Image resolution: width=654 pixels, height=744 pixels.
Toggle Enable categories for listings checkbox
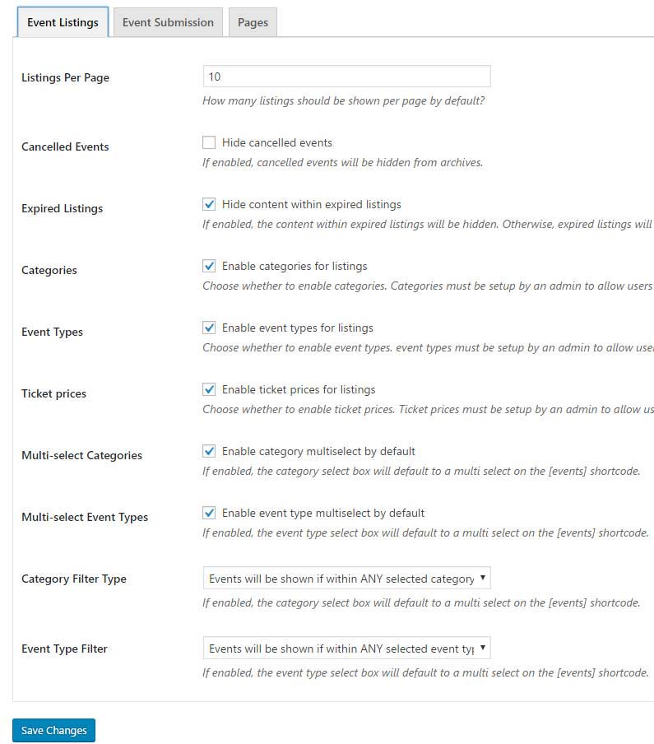(209, 266)
